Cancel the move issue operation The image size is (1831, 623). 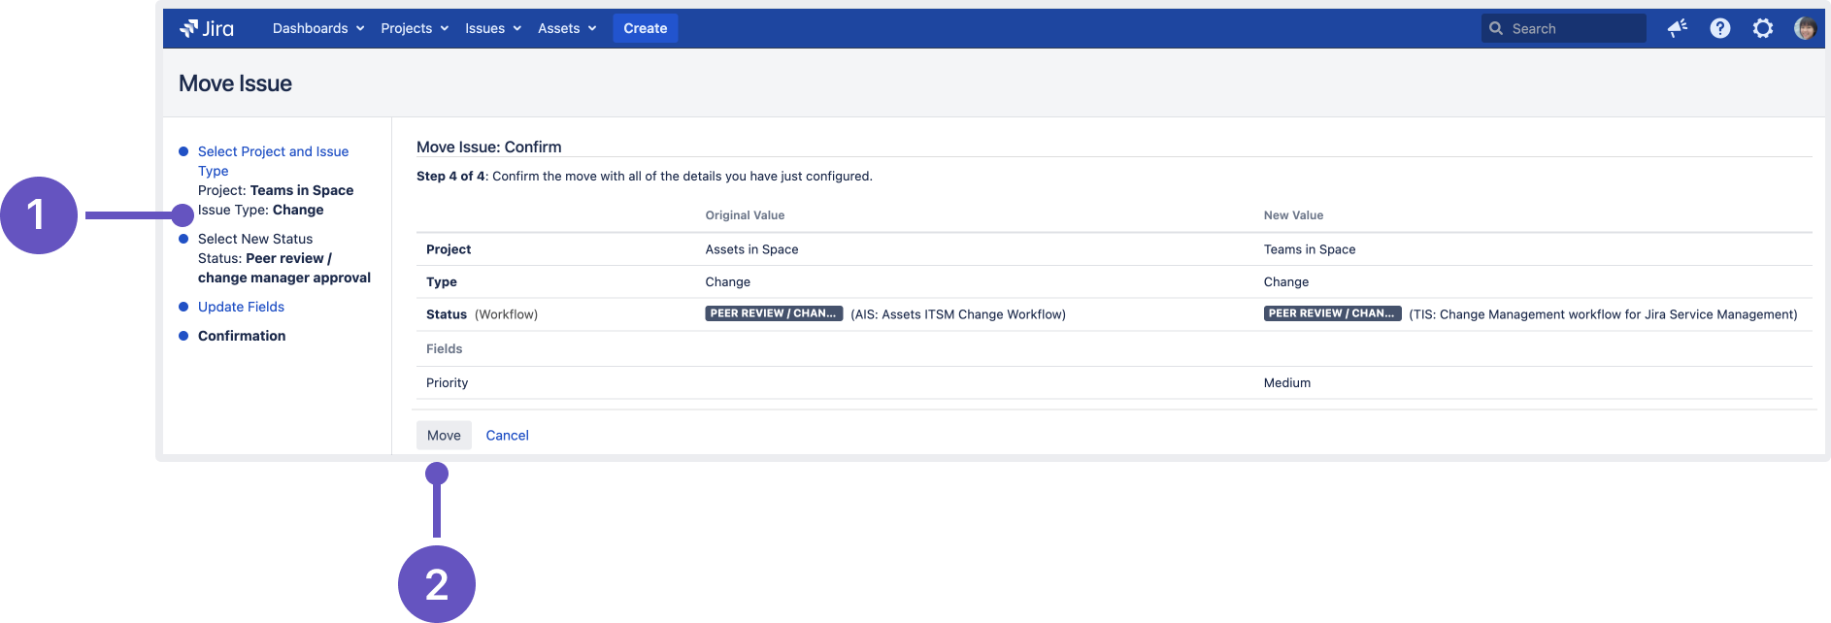point(507,435)
